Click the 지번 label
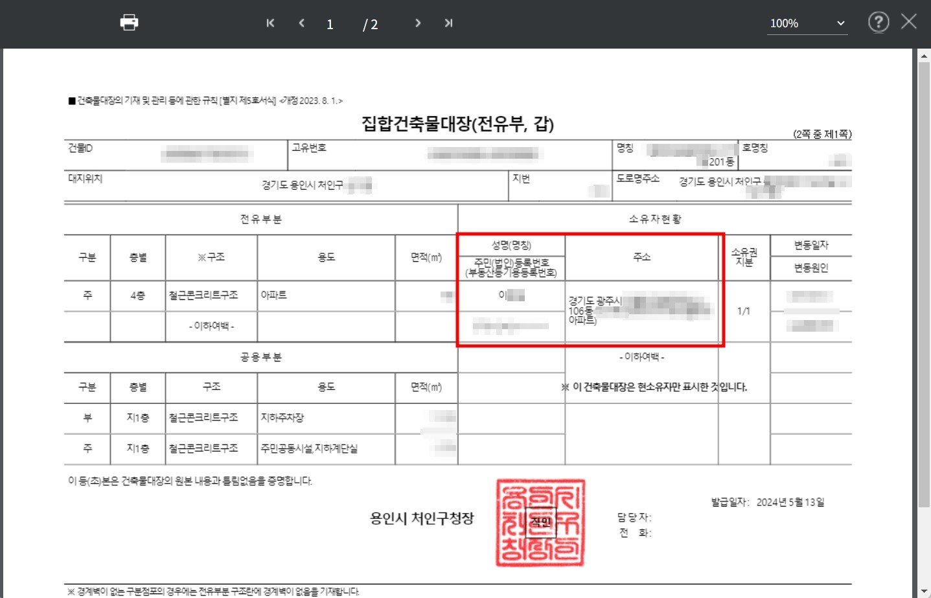The height and width of the screenshot is (598, 931). point(521,178)
